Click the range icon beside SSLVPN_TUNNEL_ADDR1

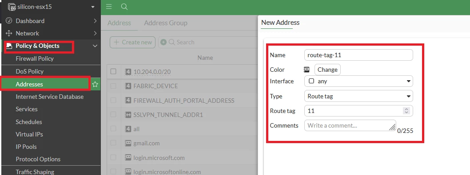(x=128, y=115)
